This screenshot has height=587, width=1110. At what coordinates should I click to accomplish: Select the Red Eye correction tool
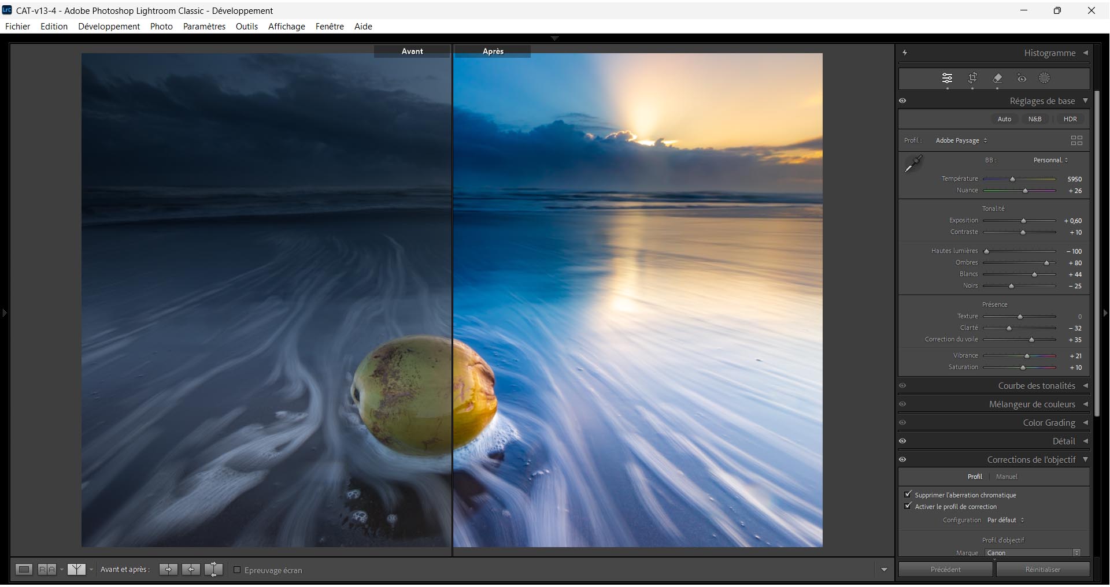coord(1022,78)
